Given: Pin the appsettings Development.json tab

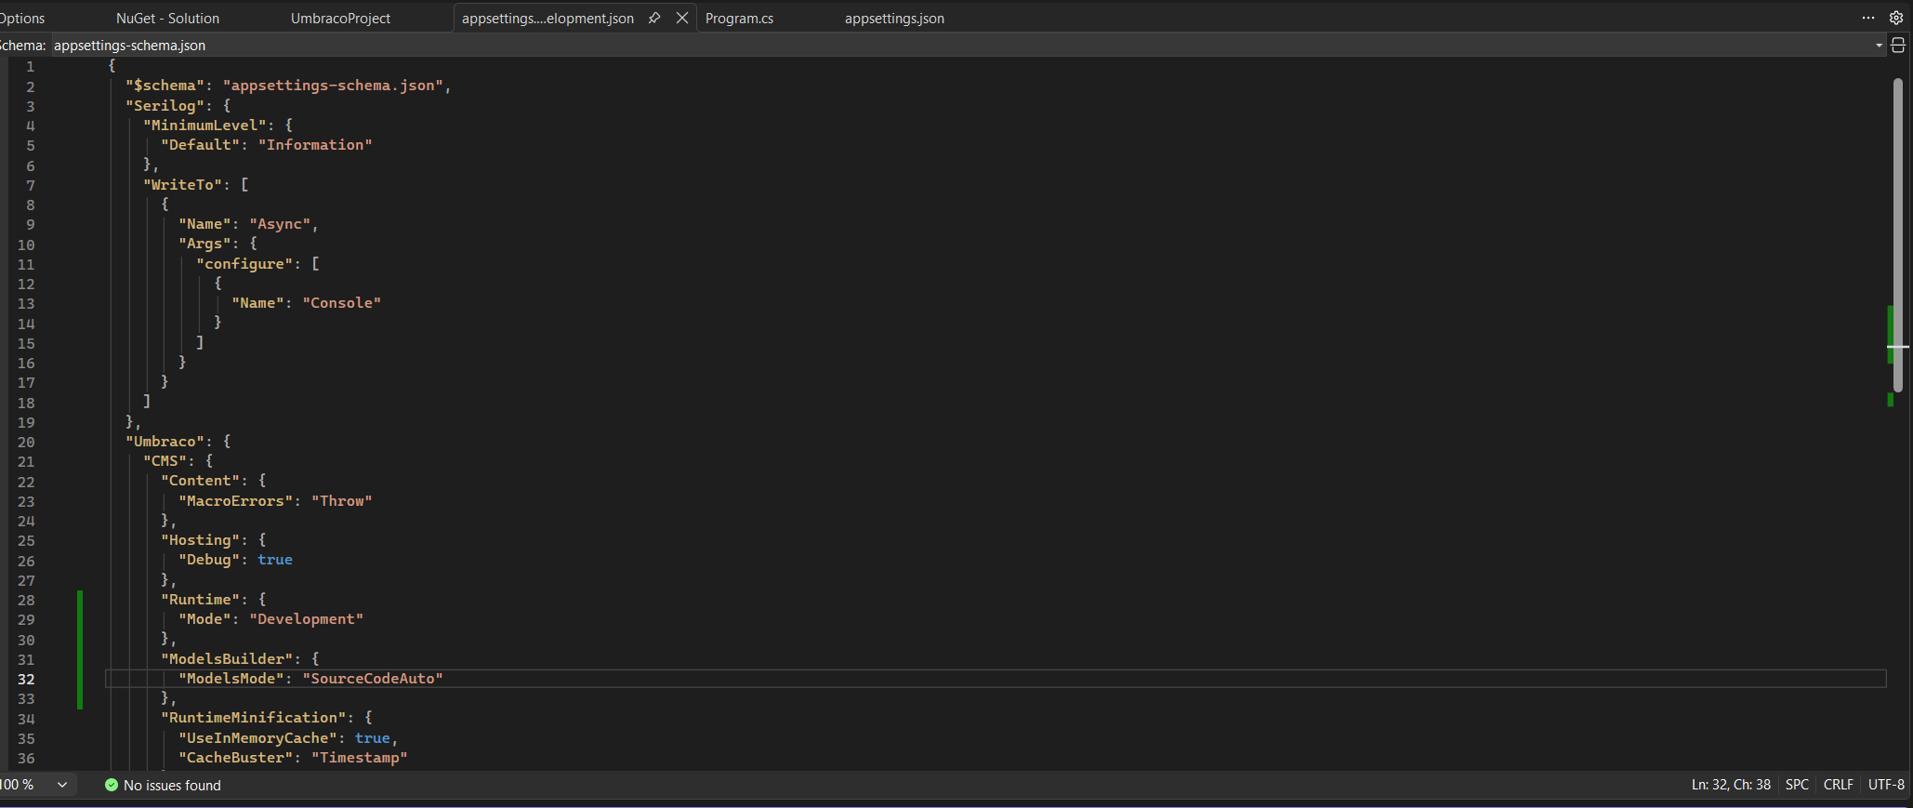Looking at the screenshot, I should click(x=654, y=18).
